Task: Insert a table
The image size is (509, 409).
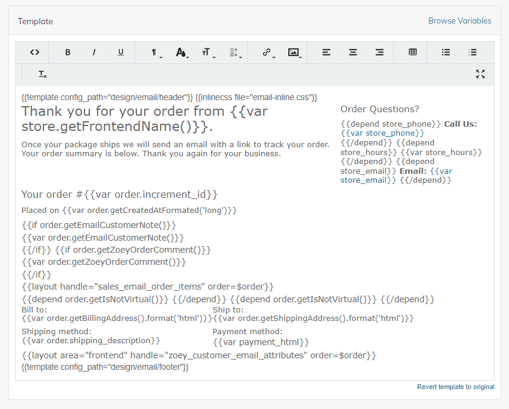Action: (x=413, y=52)
